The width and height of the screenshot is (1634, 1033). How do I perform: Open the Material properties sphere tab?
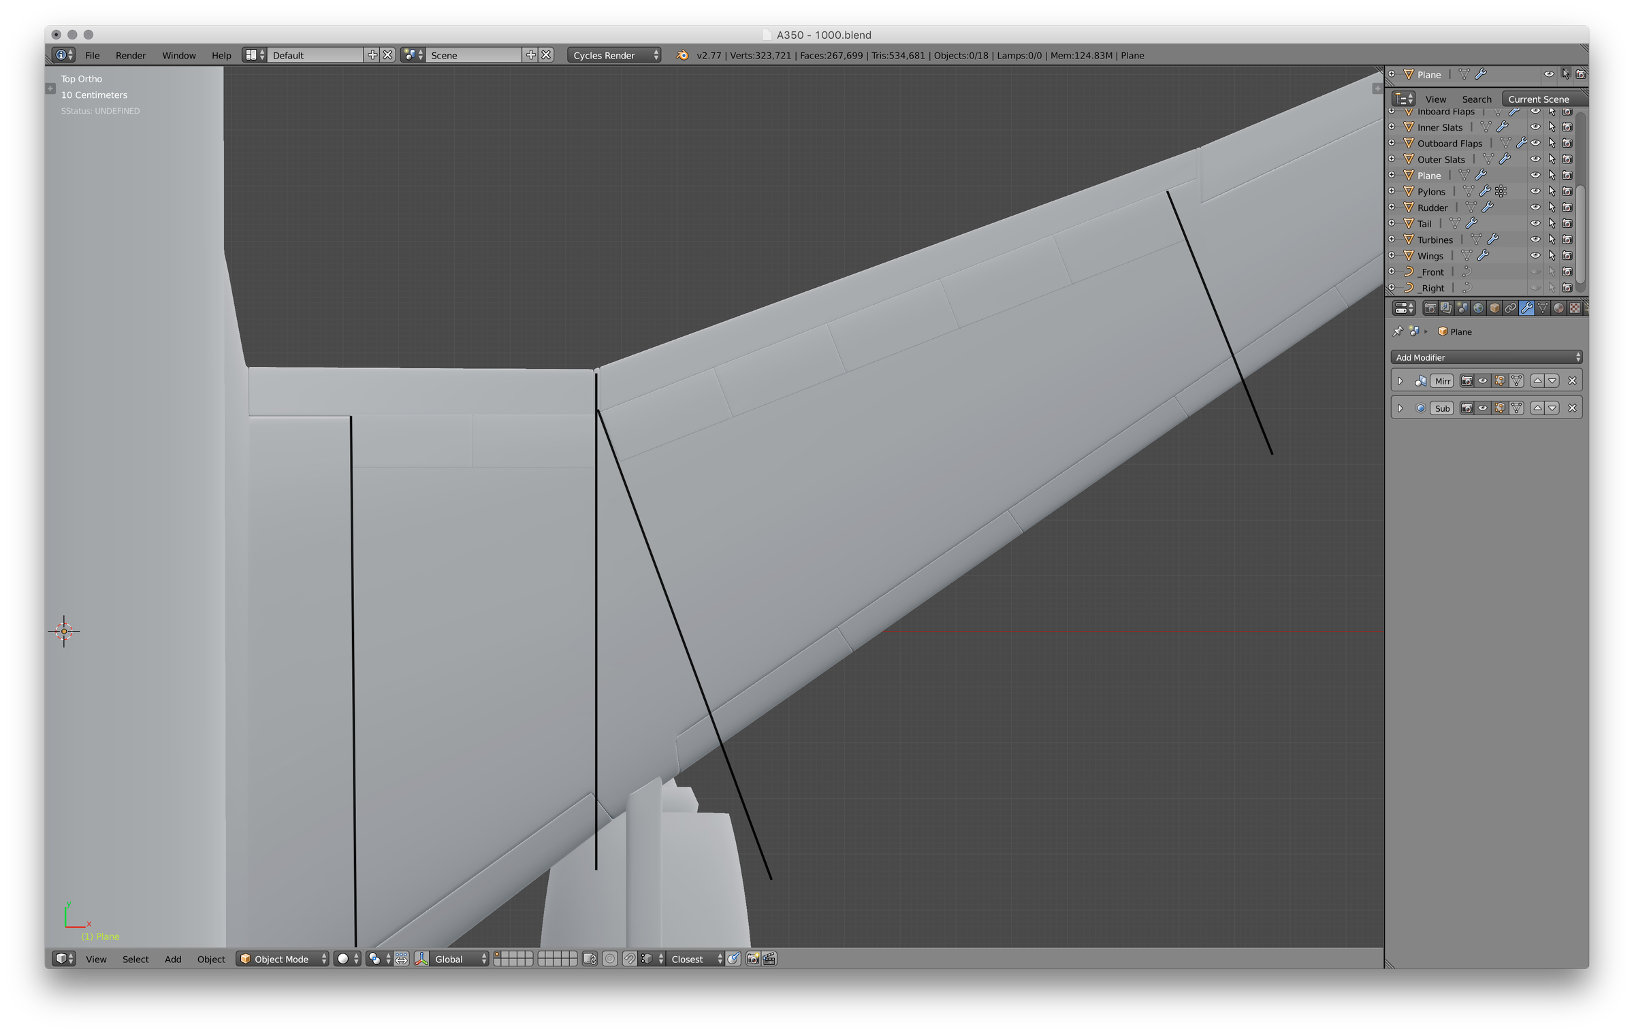coord(1558,308)
